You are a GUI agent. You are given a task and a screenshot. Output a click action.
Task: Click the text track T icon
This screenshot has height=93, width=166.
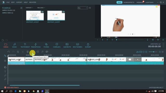[5, 72]
